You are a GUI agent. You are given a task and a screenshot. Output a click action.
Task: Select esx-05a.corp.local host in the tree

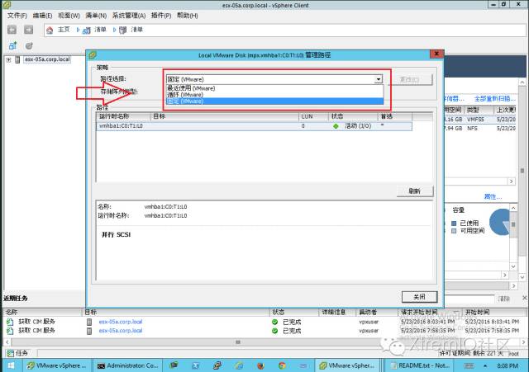tap(47, 59)
